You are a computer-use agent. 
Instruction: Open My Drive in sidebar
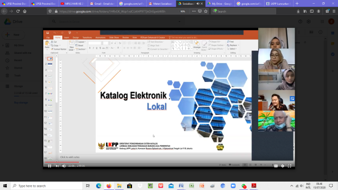pyautogui.click(x=19, y=45)
